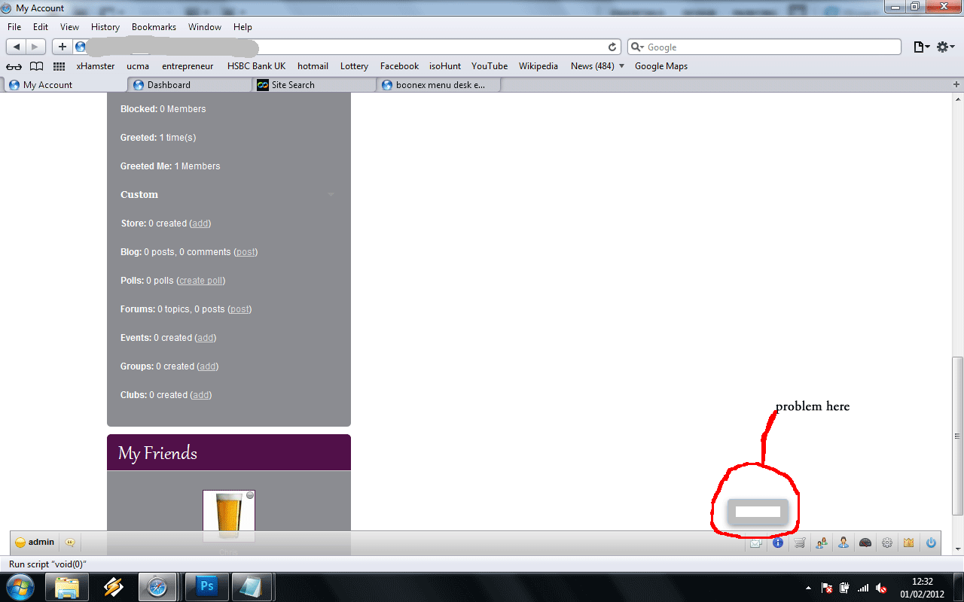This screenshot has height=602, width=964.
Task: Switch to the Dashboard tab
Action: pos(189,85)
